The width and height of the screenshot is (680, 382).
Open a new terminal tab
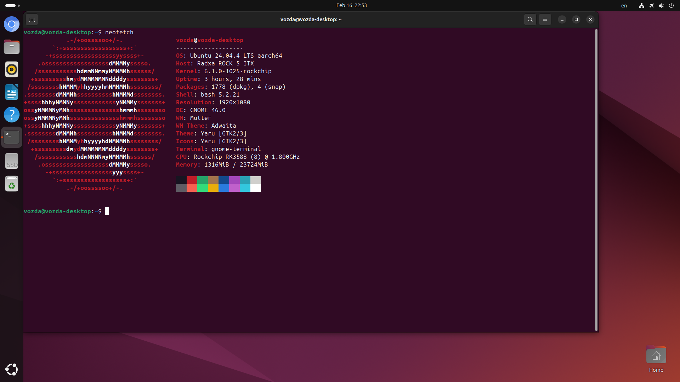click(32, 19)
